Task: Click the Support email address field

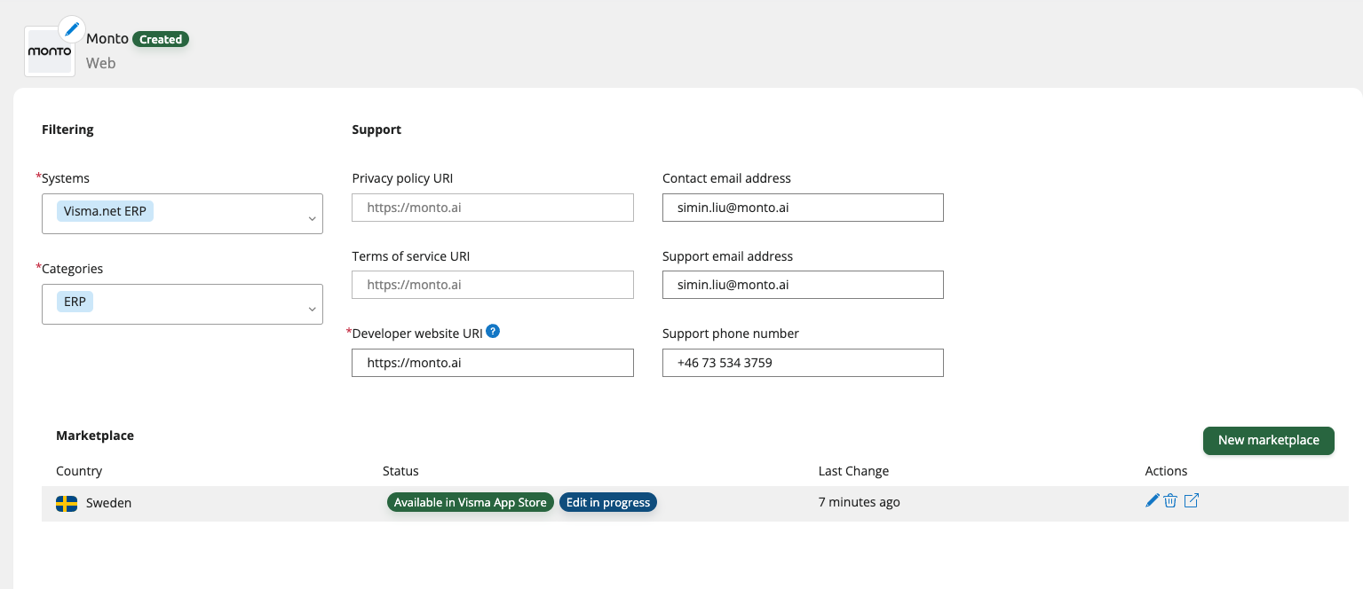Action: [803, 285]
